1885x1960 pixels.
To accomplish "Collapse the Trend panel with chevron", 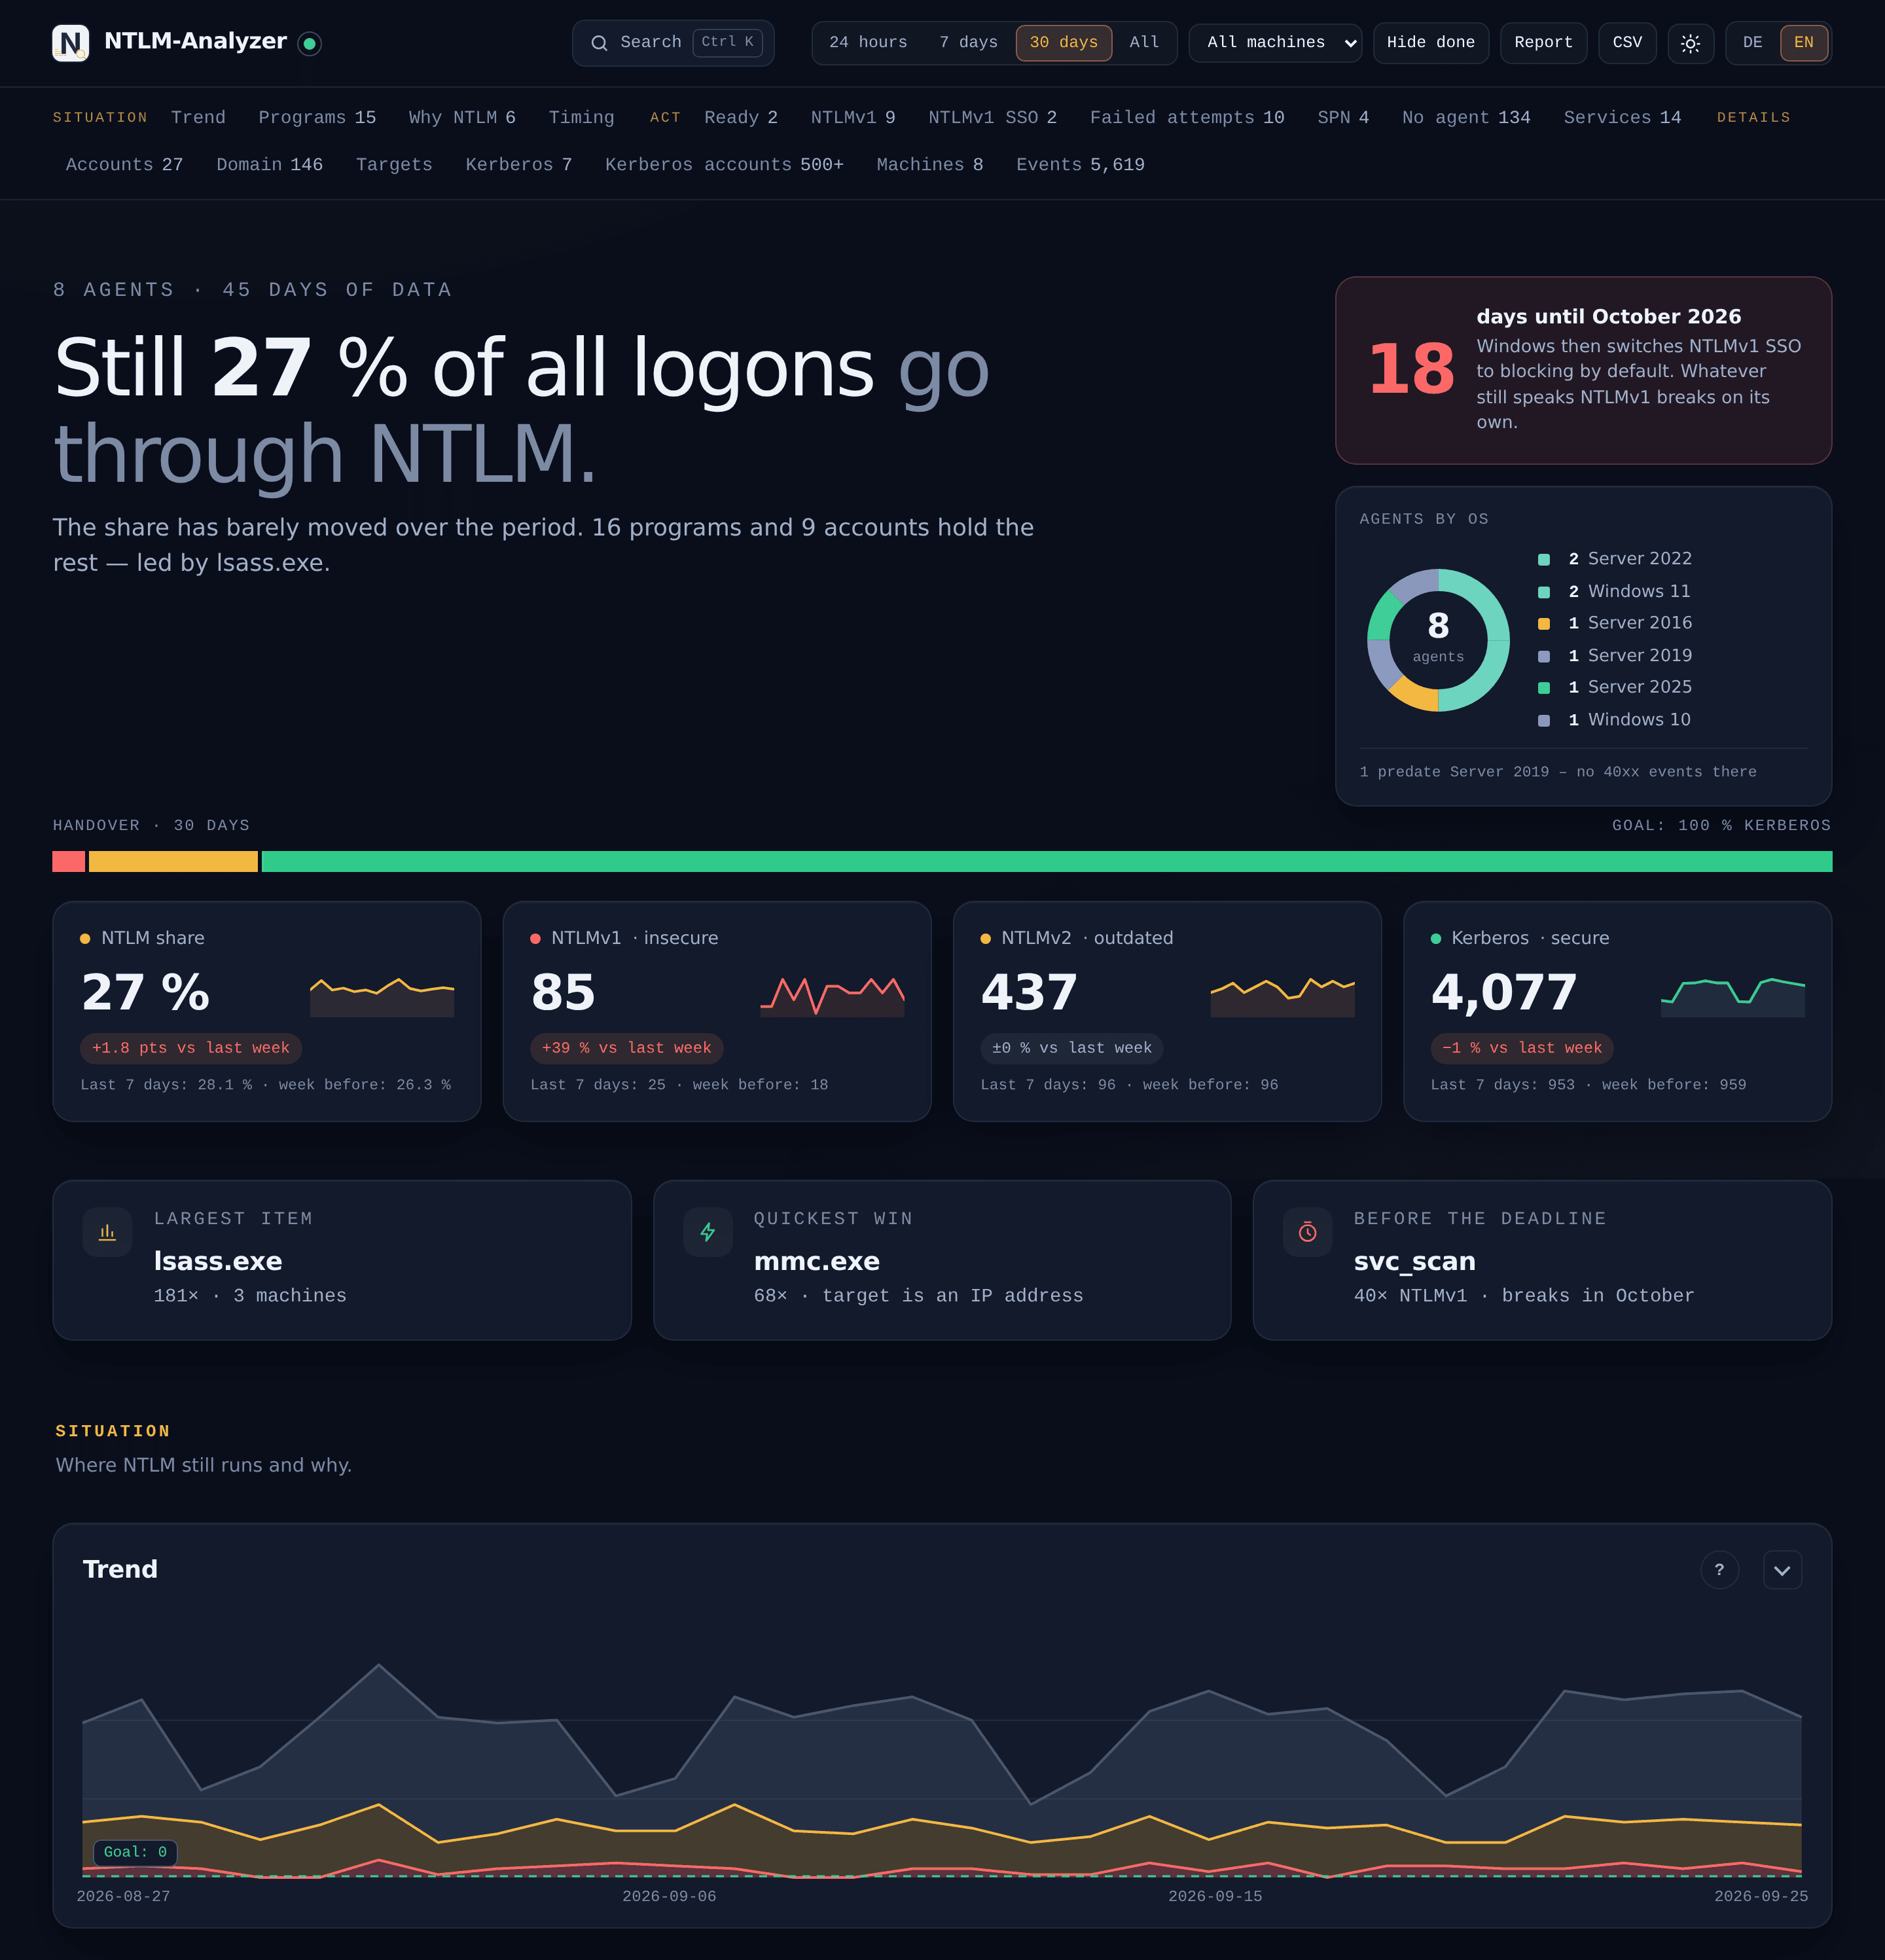I will click(1782, 1570).
